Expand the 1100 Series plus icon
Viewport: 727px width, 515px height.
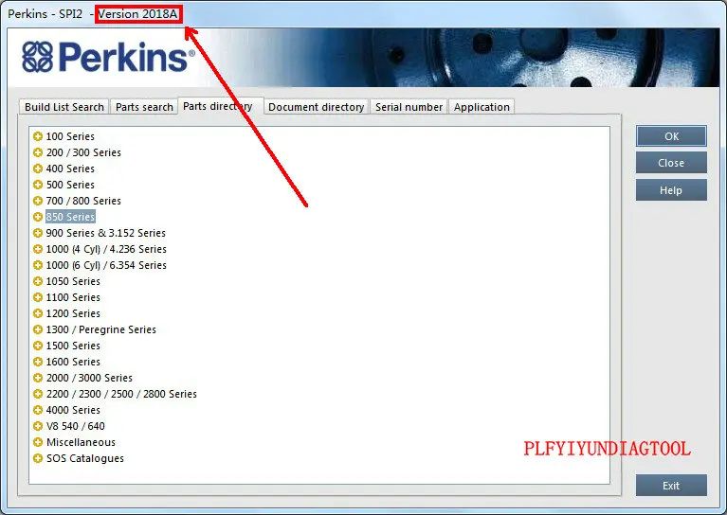[x=38, y=297]
